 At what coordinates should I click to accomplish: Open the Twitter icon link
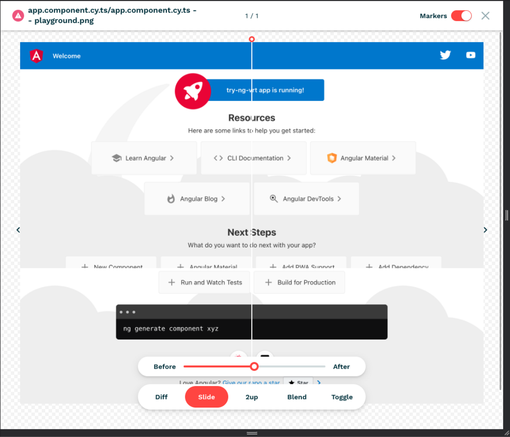click(445, 55)
